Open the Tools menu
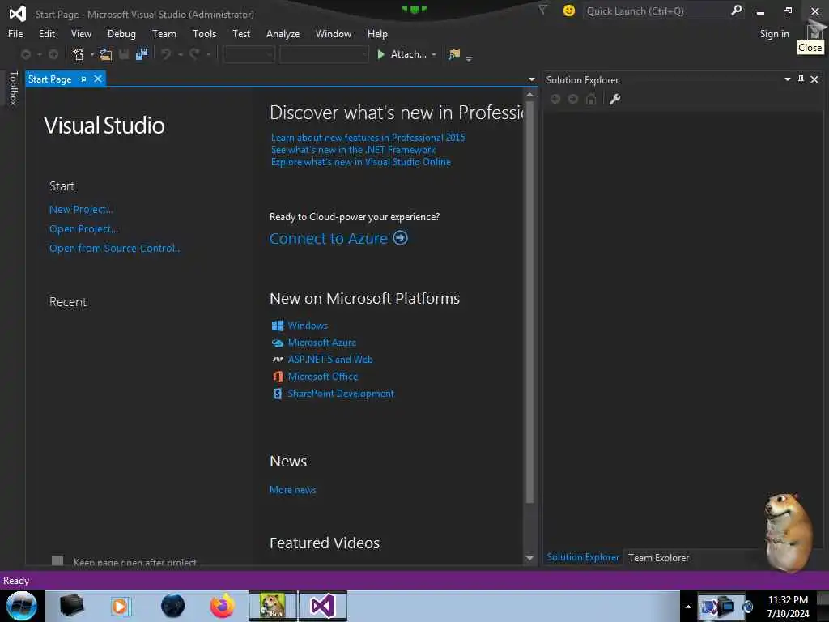Viewport: 829px width, 622px height. pos(204,34)
